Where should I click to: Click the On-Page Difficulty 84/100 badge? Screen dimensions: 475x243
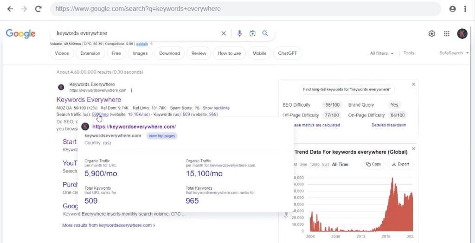click(x=398, y=115)
